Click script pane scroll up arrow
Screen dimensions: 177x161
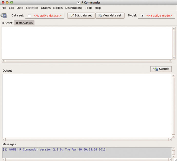tap(174, 28)
